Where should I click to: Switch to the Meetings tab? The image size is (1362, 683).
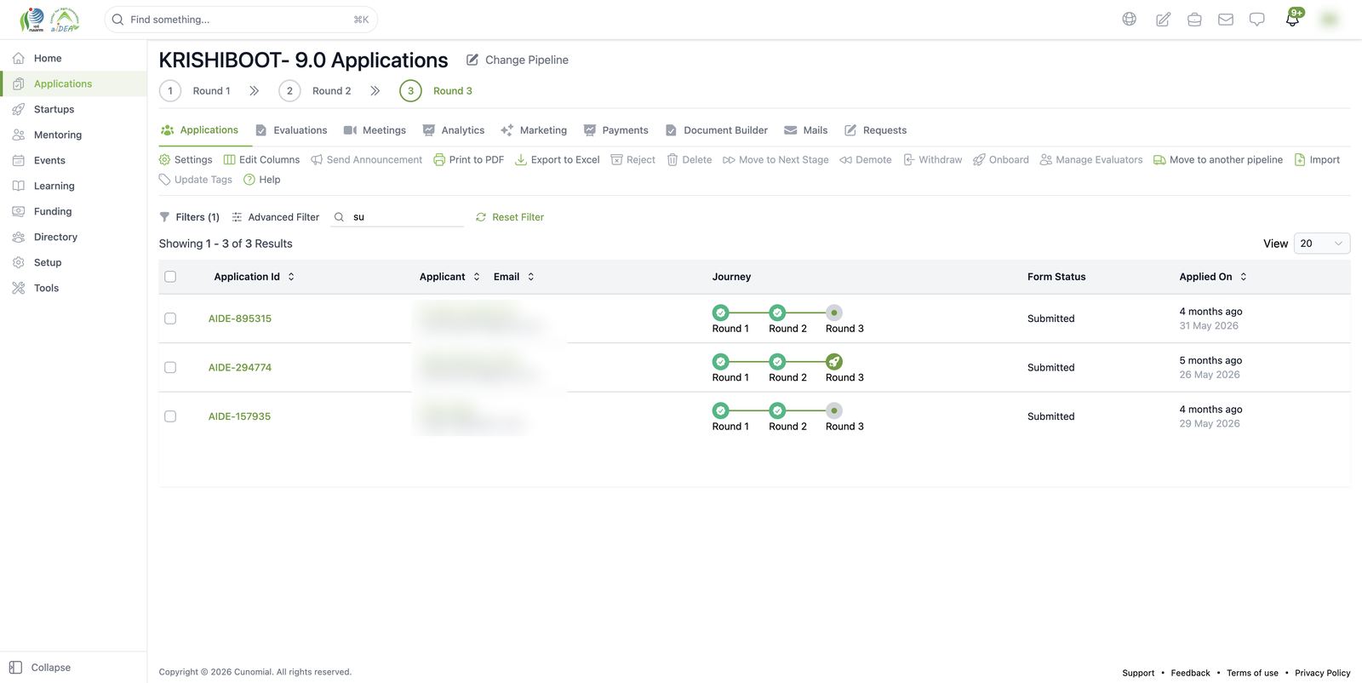coord(375,130)
